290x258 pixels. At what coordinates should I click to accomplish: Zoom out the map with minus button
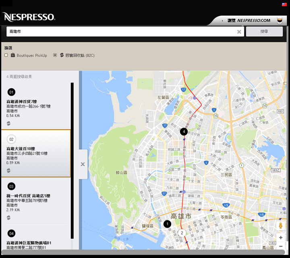281,246
